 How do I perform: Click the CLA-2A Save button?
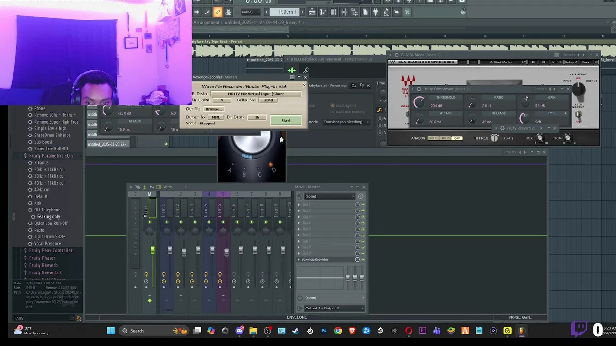(586, 62)
